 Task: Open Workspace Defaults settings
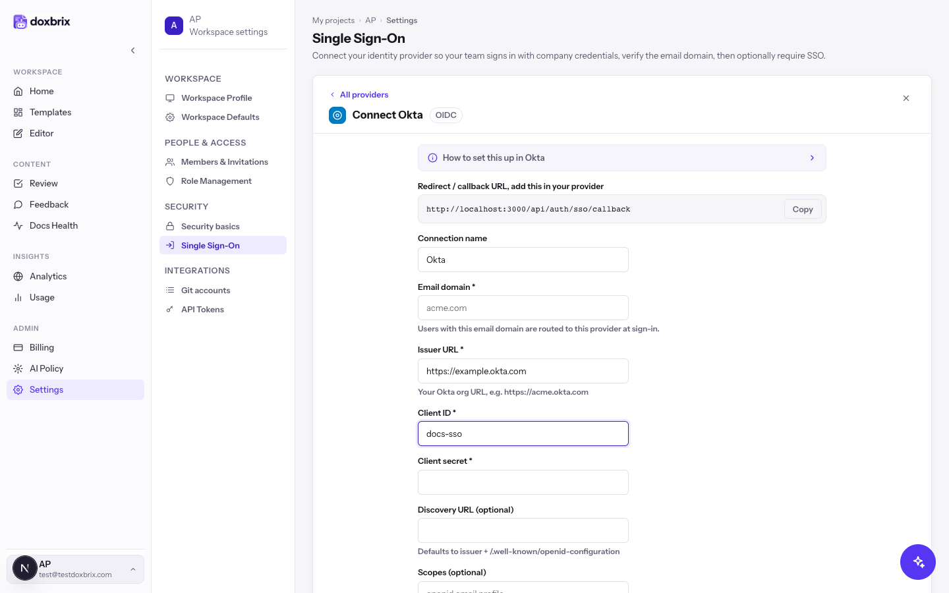pos(223,117)
